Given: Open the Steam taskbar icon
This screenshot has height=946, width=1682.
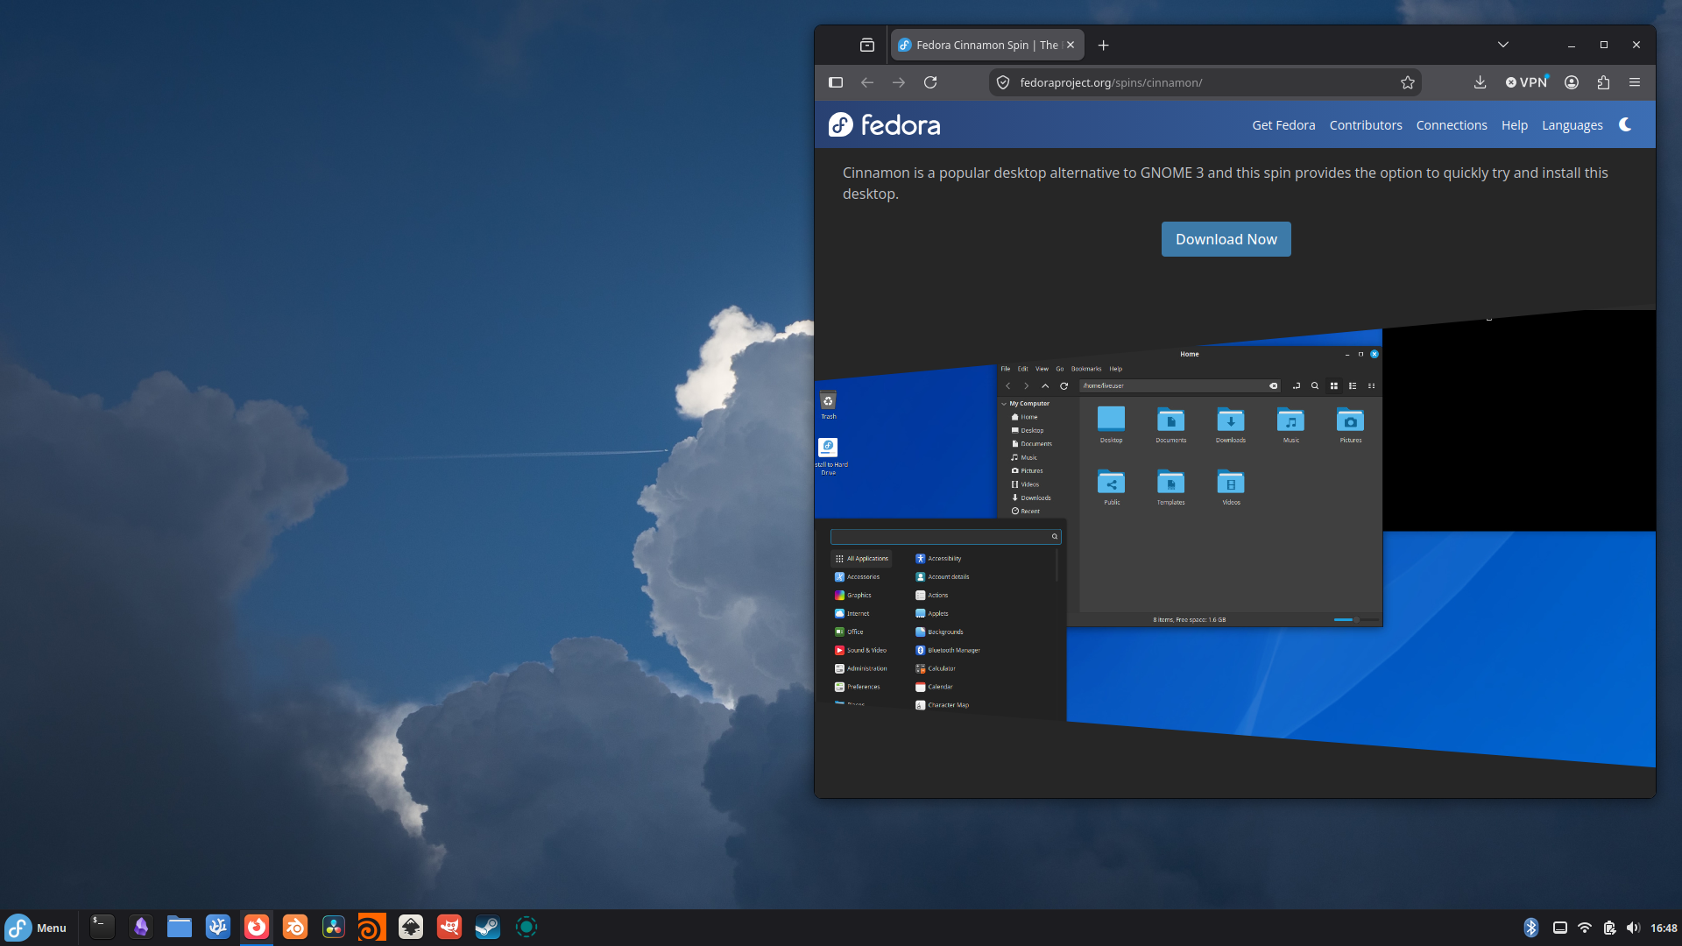Looking at the screenshot, I should (488, 927).
